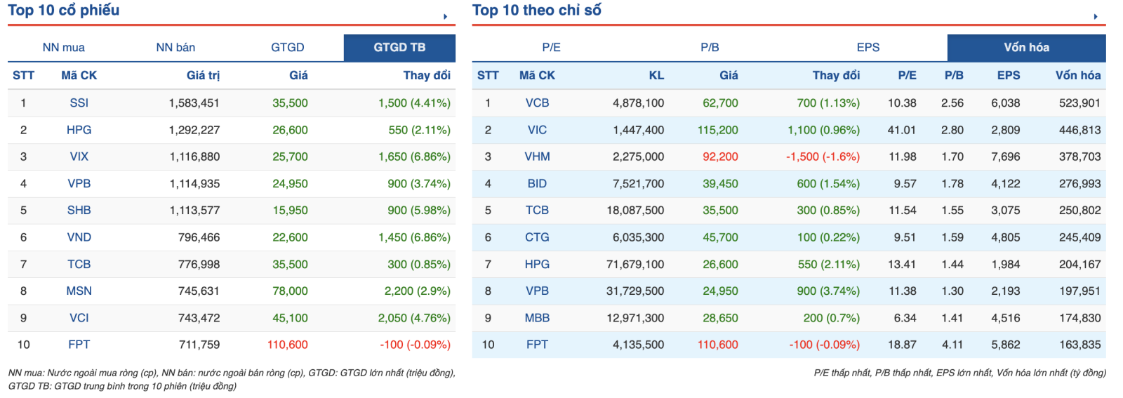Switch to the GTGD tab
The width and height of the screenshot is (1123, 398).
pyautogui.click(x=288, y=47)
